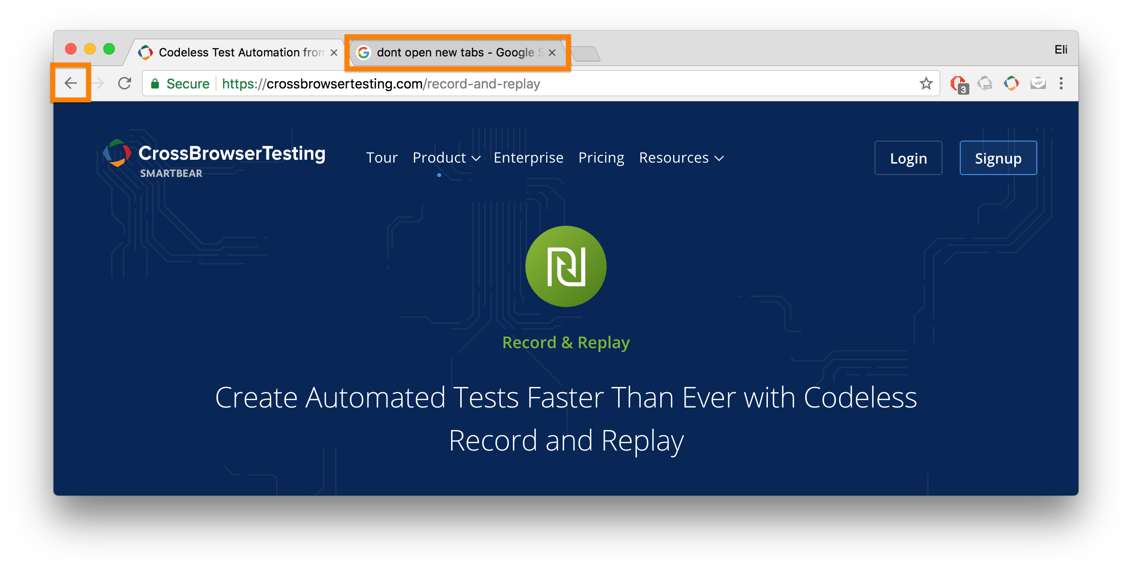Viewport: 1132px width, 572px height.
Task: Open the mail checker extension icon
Action: coord(1037,83)
